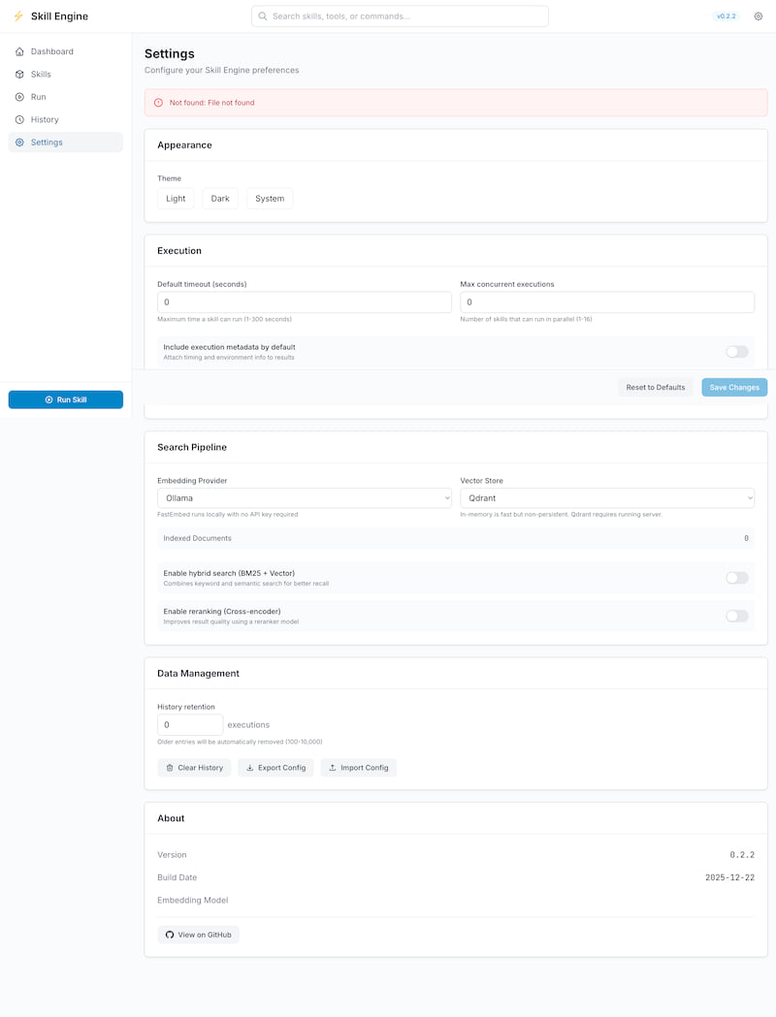The width and height of the screenshot is (776, 1017).
Task: Click the Skills cube icon in sidebar
Action: tap(20, 75)
